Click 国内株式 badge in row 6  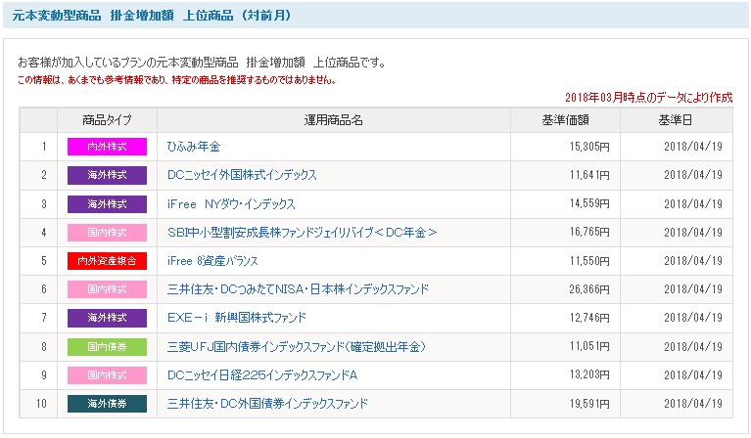[x=107, y=289]
